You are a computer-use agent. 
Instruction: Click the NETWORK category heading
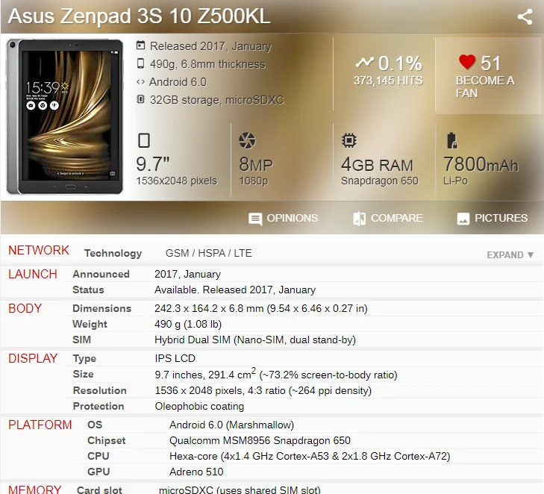tap(39, 251)
